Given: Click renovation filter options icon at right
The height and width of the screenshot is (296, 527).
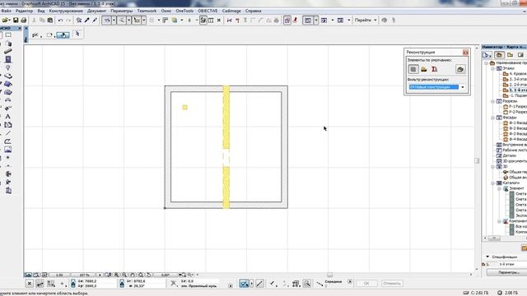Looking at the screenshot, I should [460, 69].
